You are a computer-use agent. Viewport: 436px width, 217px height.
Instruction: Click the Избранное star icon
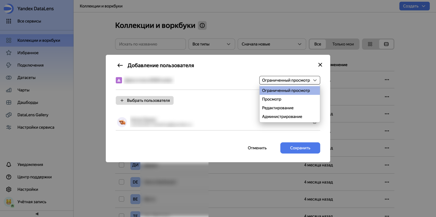[9, 53]
